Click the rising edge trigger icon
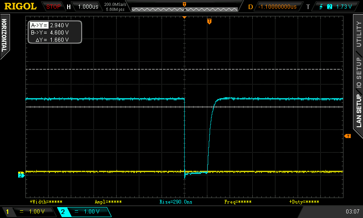The width and height of the screenshot is (363, 218). 321,7
